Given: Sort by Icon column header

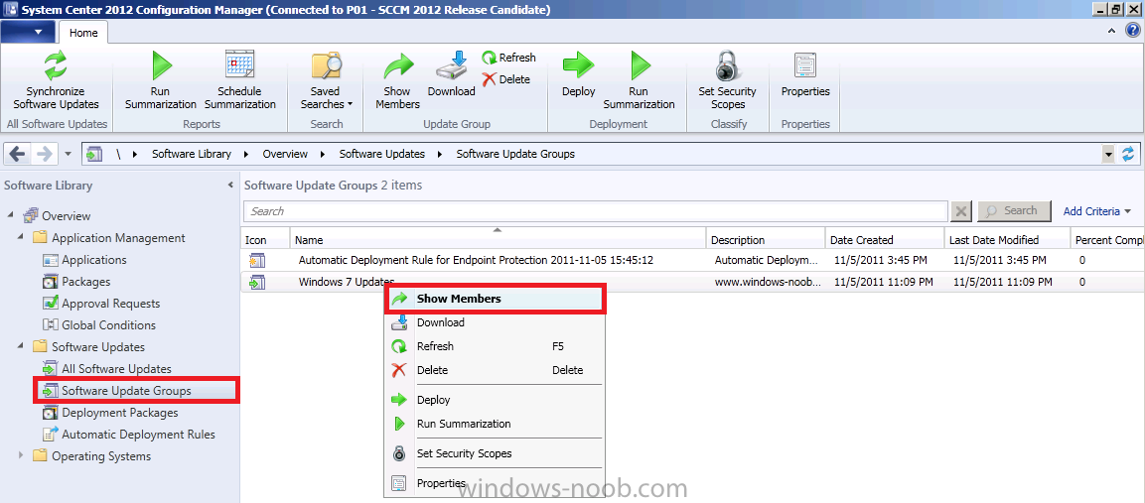Looking at the screenshot, I should pos(265,239).
